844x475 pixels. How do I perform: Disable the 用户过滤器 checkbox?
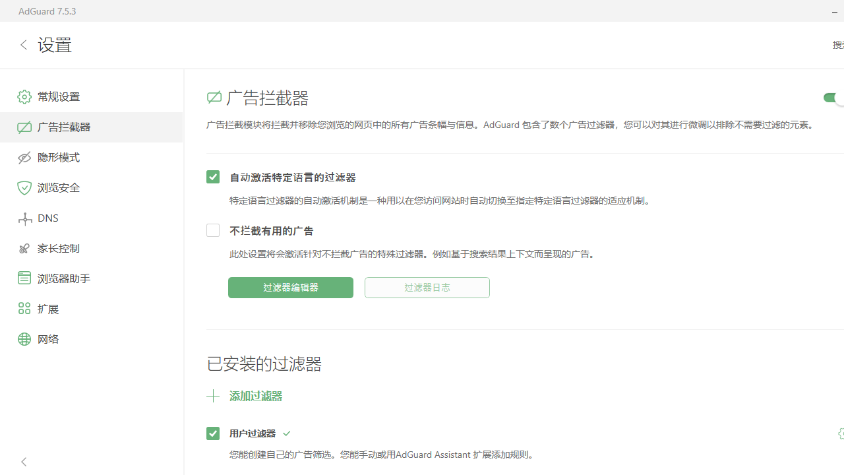pyautogui.click(x=213, y=433)
